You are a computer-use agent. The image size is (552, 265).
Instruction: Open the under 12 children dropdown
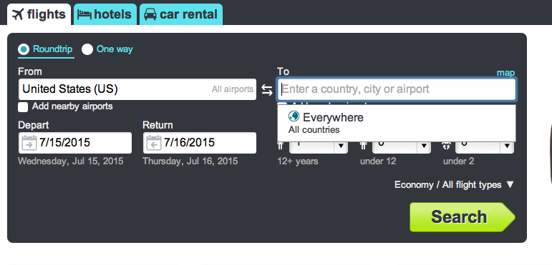[x=402, y=146]
